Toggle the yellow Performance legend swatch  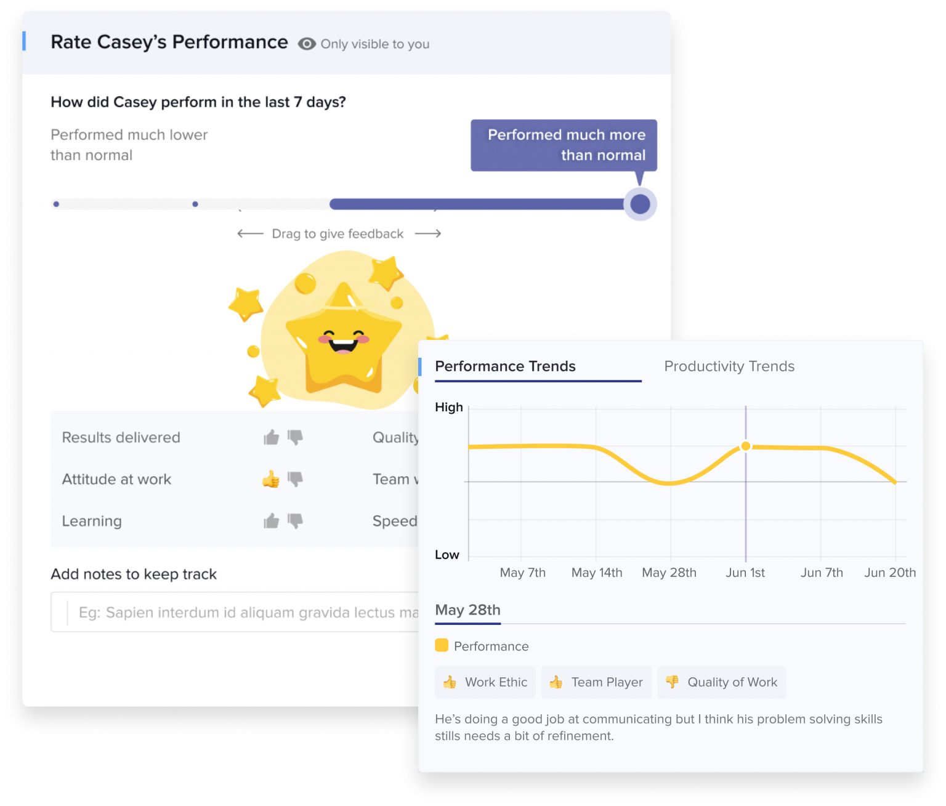point(442,645)
